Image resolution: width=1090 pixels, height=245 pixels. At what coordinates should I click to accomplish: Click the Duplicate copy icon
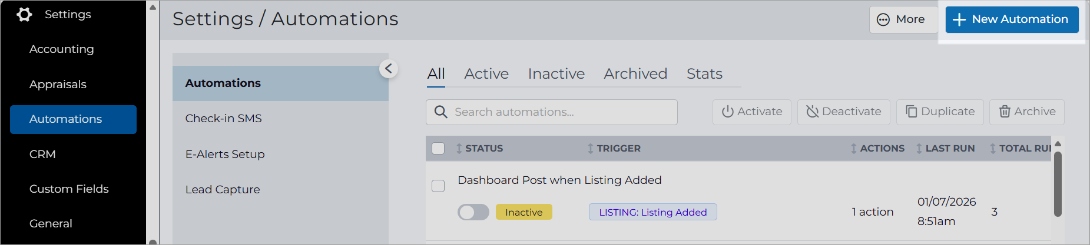pyautogui.click(x=912, y=112)
